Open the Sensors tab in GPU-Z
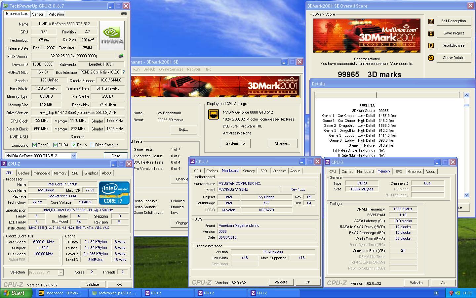476x298 pixels. point(38,14)
